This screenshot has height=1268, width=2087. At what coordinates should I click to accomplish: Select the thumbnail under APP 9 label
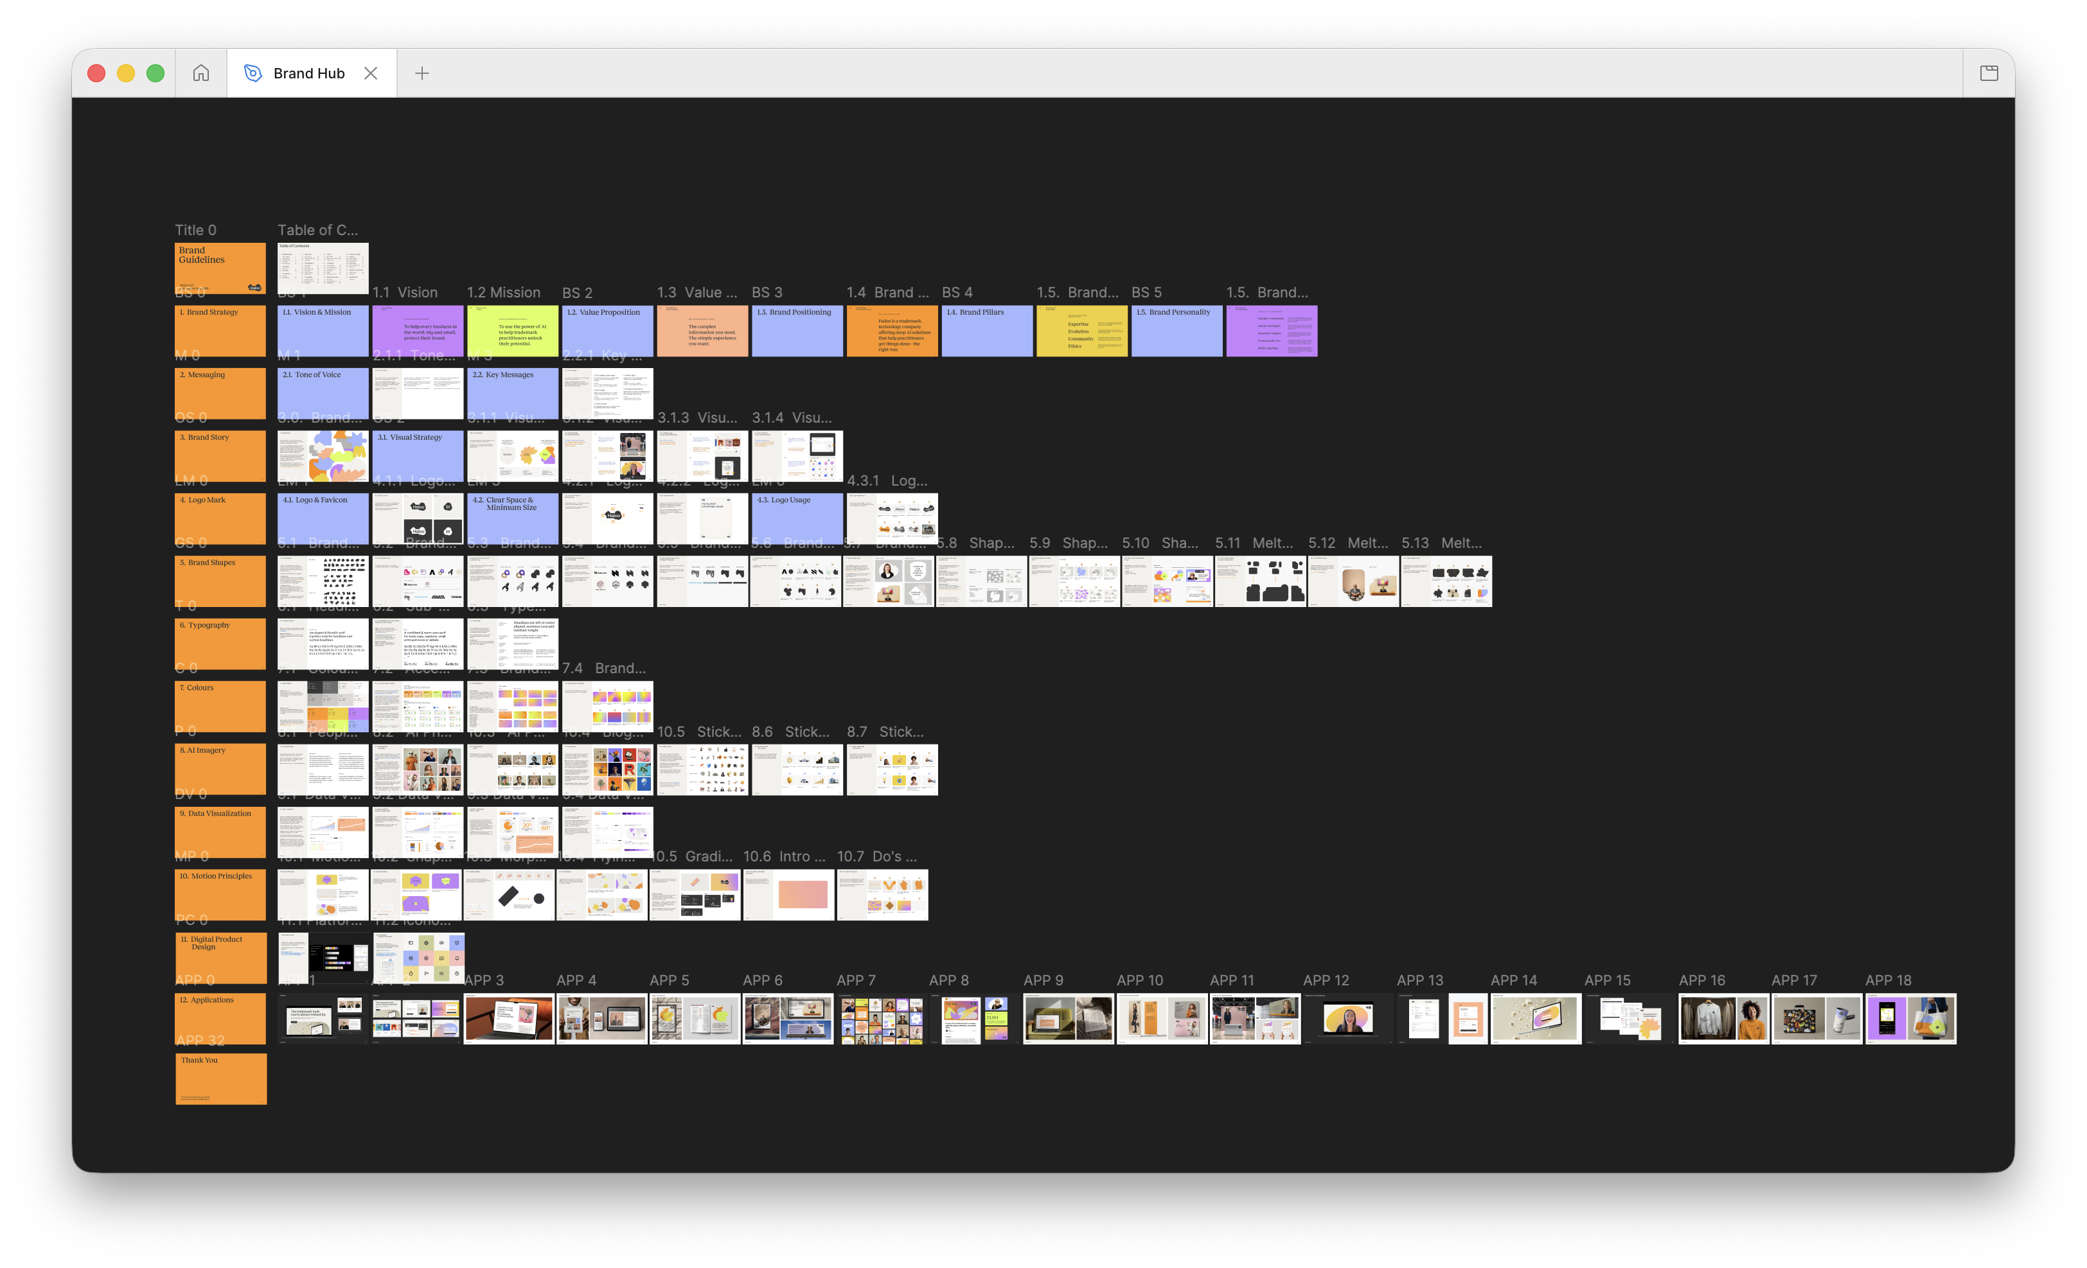click(1068, 1018)
